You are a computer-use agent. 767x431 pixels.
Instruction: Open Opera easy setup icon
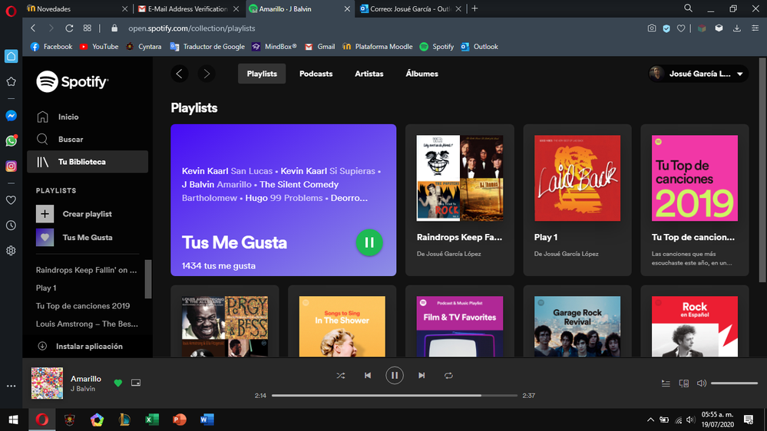[x=755, y=28]
